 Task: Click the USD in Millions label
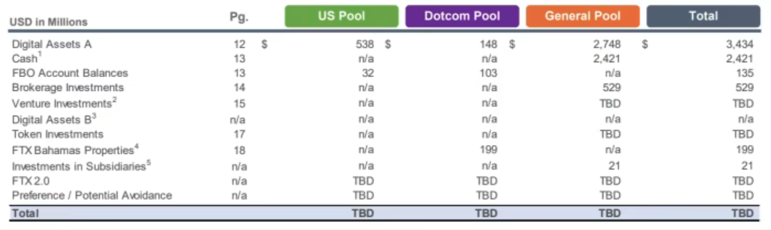point(49,22)
